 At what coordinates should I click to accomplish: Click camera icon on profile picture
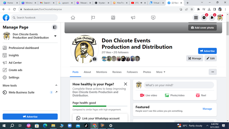click(94, 59)
